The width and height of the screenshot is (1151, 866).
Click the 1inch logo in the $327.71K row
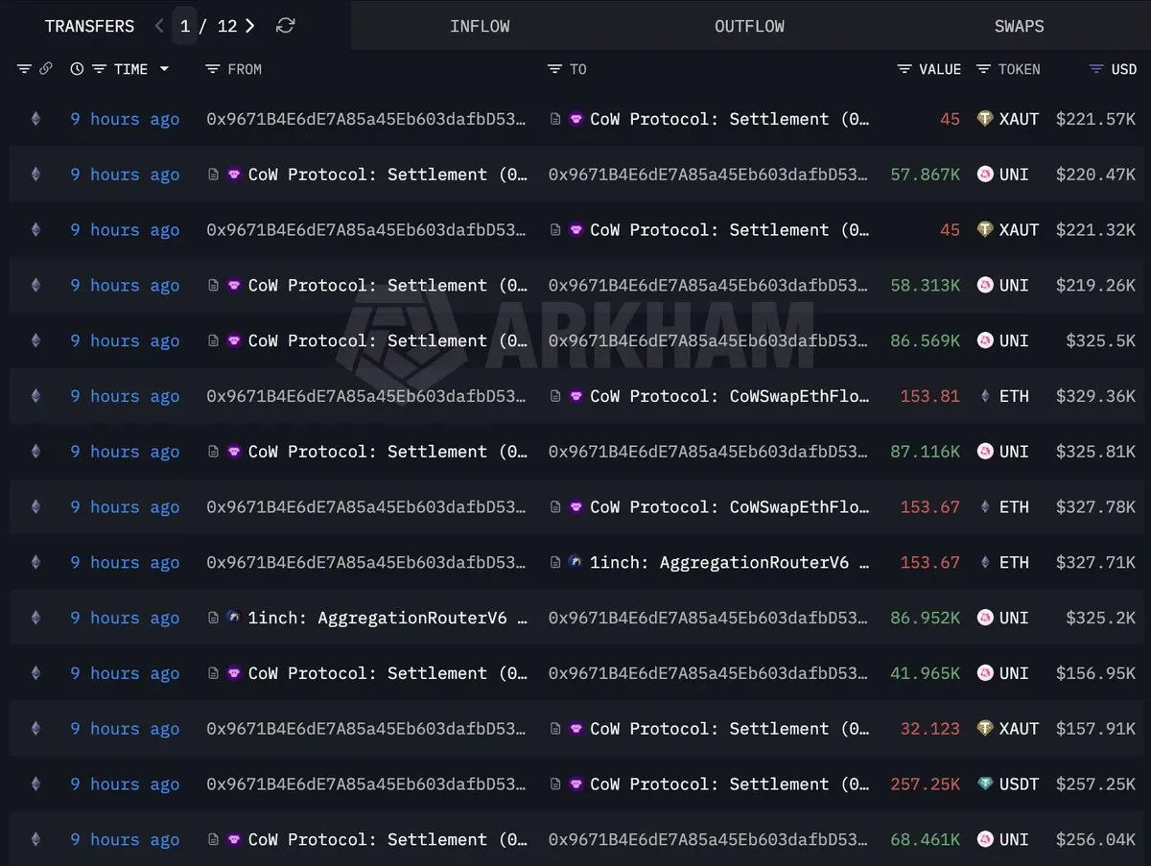[x=575, y=562]
